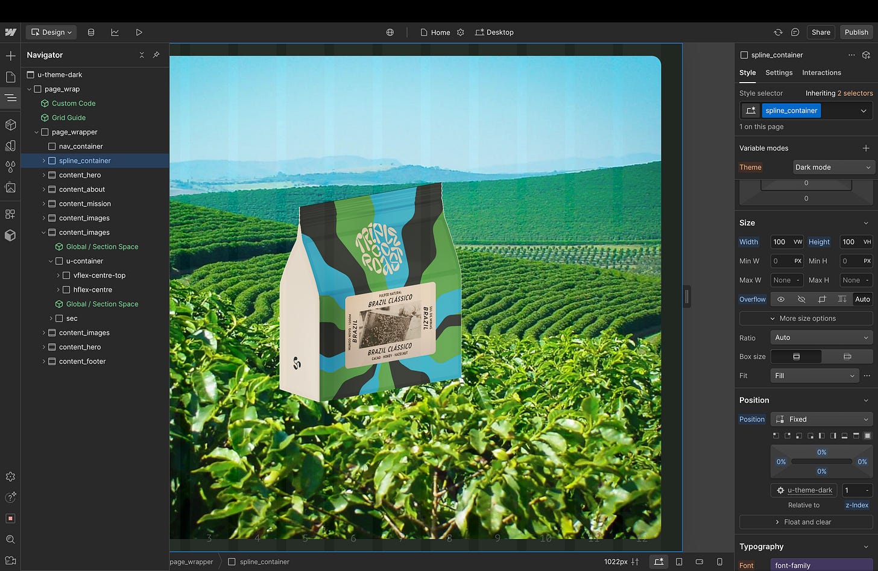Image resolution: width=878 pixels, height=571 pixels.
Task: Open the Apps grid icon
Action: coord(10,214)
